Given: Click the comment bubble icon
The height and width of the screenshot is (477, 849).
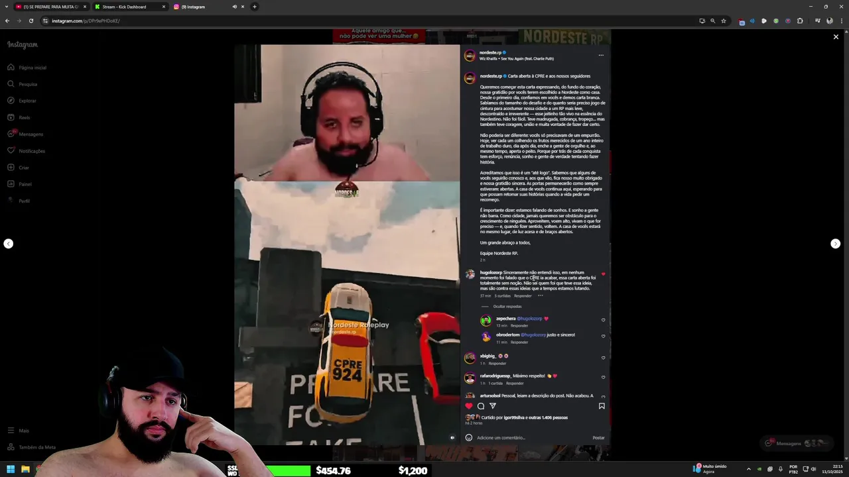Looking at the screenshot, I should pyautogui.click(x=481, y=406).
